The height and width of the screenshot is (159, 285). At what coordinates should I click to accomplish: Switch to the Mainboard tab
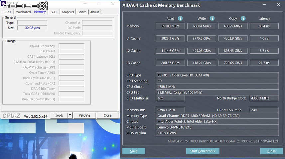coord(23,12)
